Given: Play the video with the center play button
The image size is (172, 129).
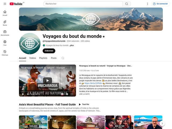Looking at the screenshot, I should (48, 81).
